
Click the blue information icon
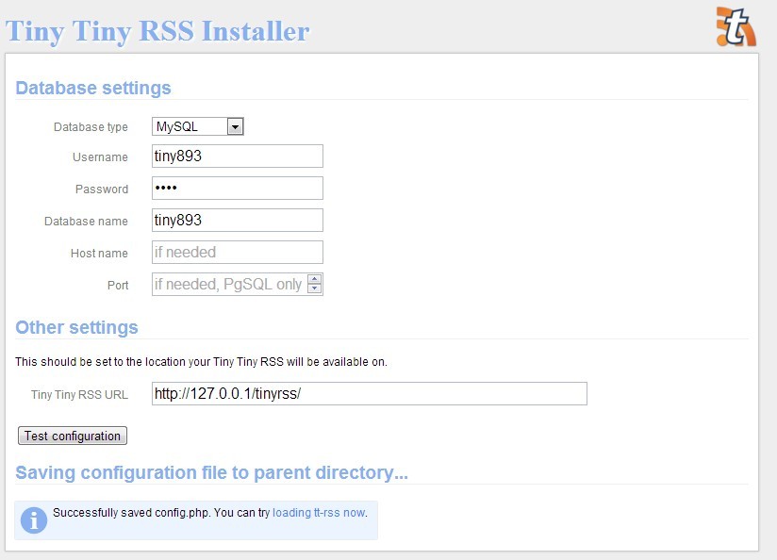click(x=34, y=519)
